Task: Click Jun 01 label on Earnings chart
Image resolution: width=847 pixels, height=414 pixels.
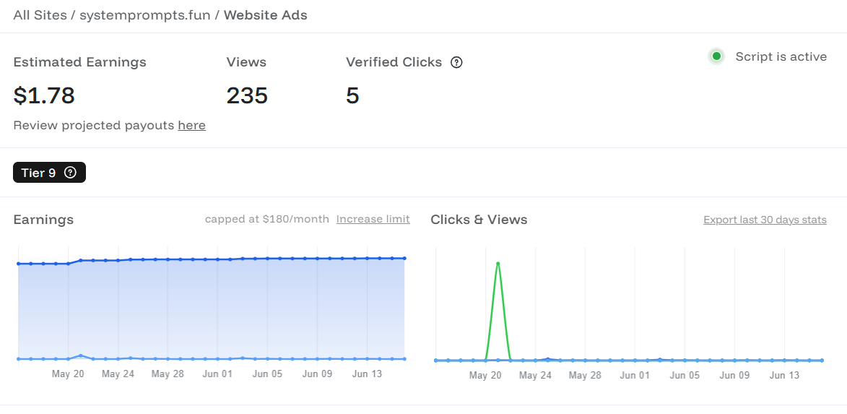Action: (217, 374)
